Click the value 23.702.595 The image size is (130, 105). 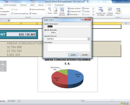click(x=14, y=51)
